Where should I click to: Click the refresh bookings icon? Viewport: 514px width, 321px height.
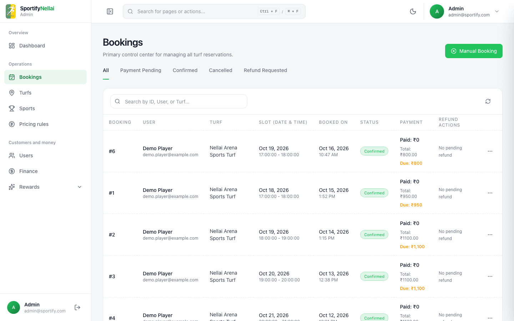pyautogui.click(x=488, y=101)
